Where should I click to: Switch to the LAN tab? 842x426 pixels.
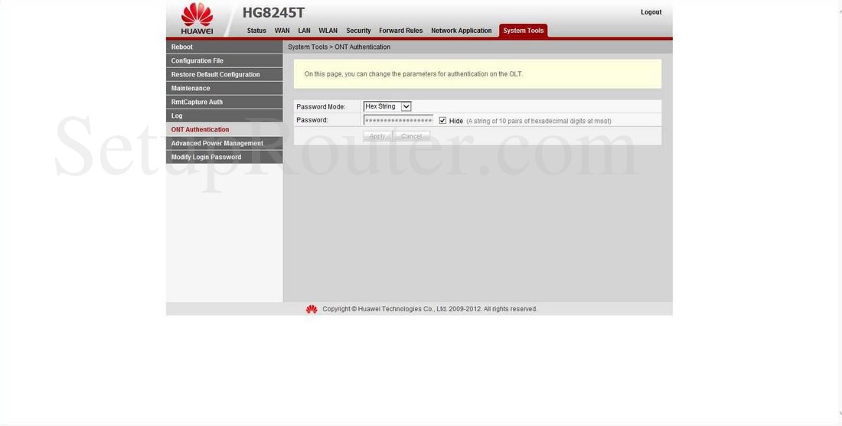point(304,31)
